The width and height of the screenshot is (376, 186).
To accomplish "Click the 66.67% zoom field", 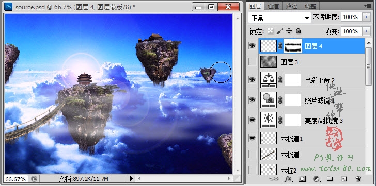I will pyautogui.click(x=16, y=179).
